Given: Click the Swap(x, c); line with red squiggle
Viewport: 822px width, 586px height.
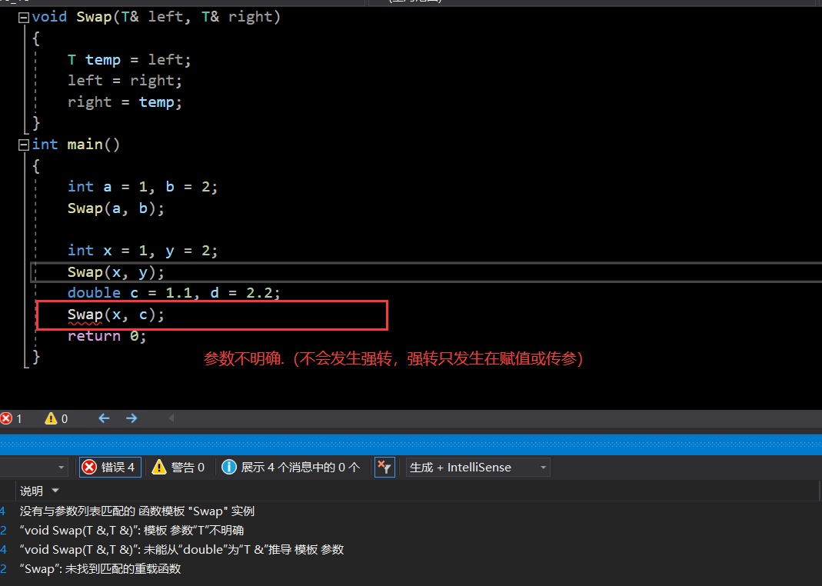Looking at the screenshot, I should tap(116, 315).
